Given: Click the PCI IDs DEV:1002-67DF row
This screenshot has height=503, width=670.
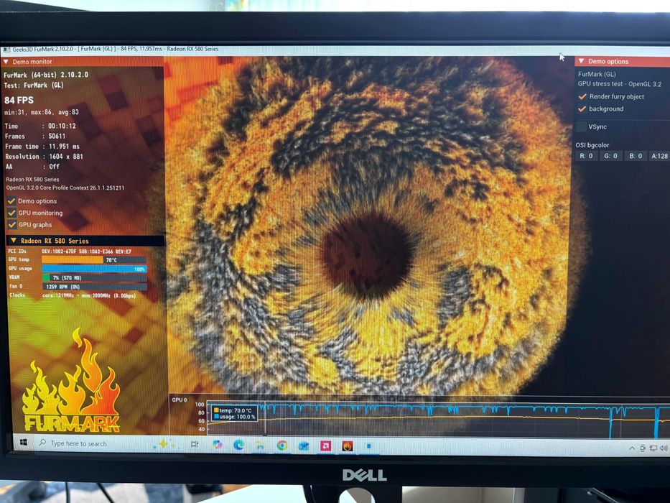Looking at the screenshot, I should (70, 251).
